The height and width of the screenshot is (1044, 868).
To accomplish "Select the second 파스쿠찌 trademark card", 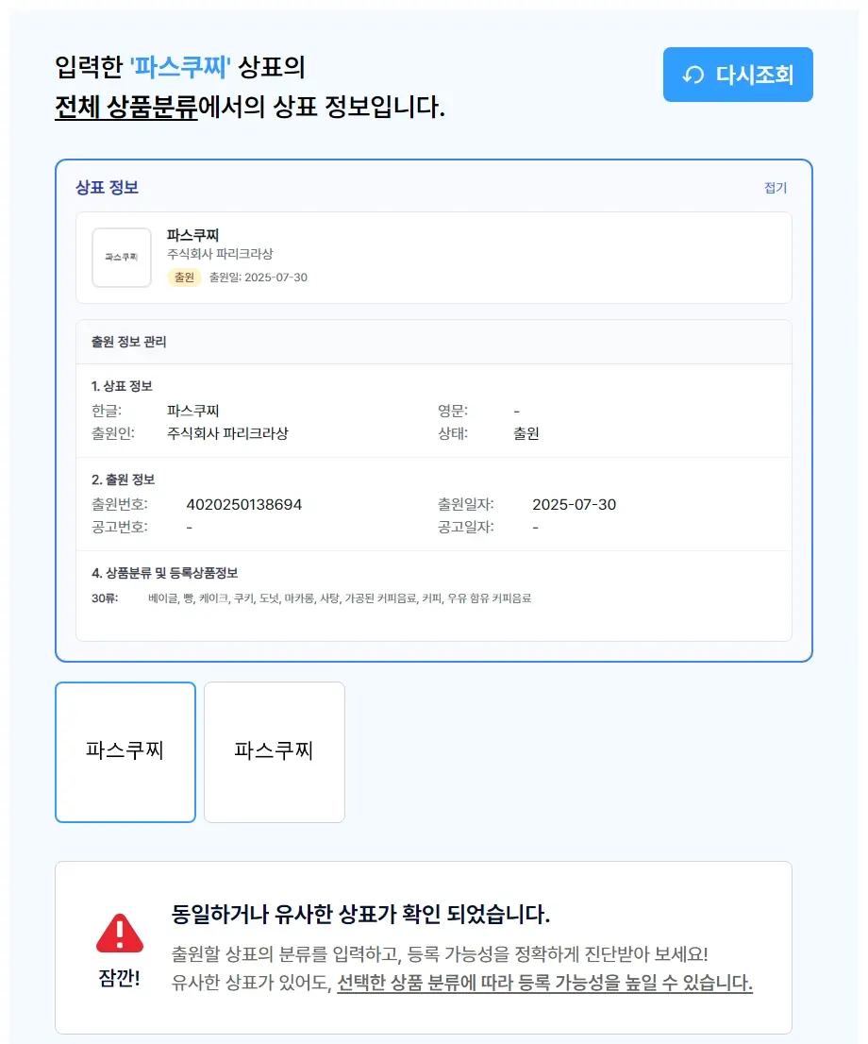I will coord(275,751).
